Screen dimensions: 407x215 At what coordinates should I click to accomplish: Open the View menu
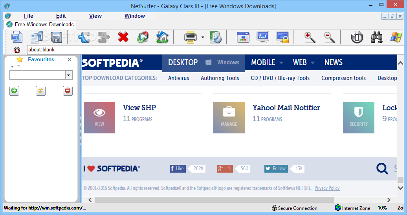click(95, 16)
